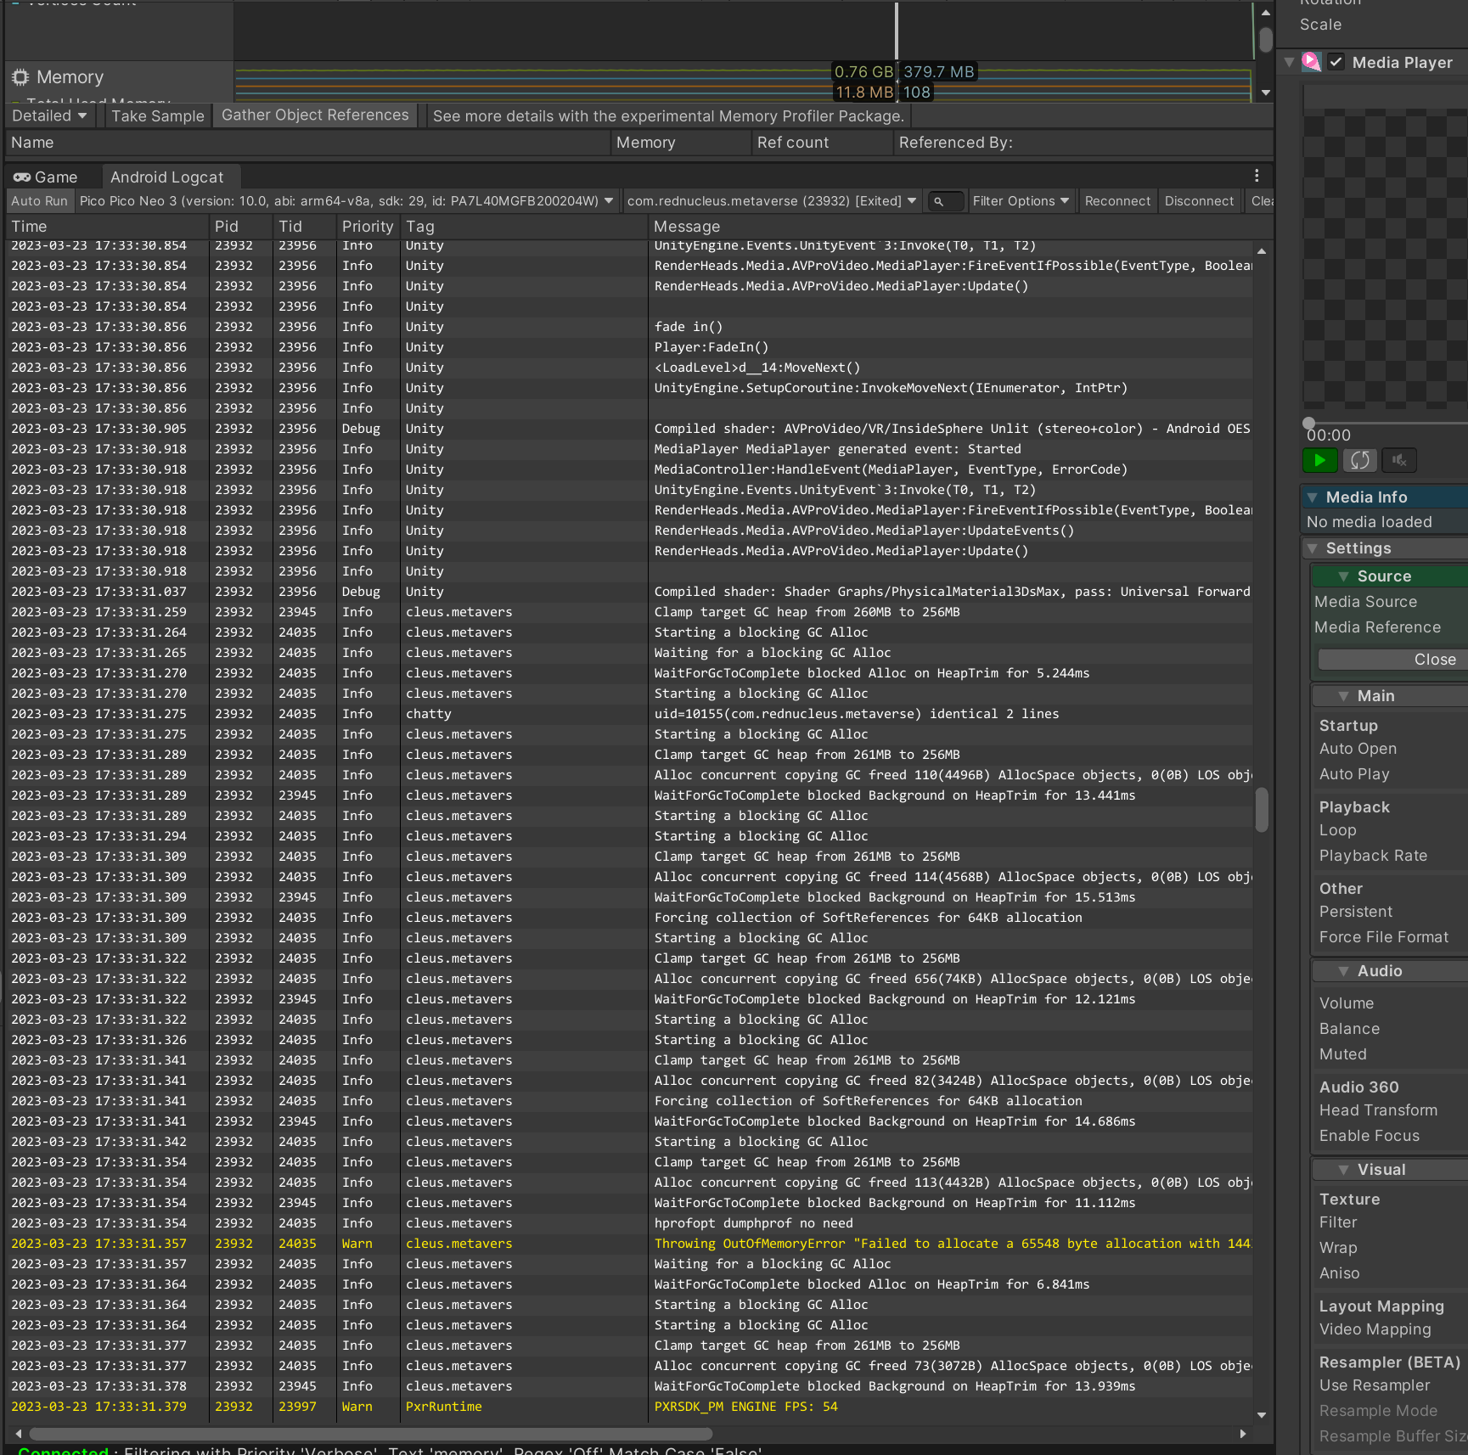Open the Logcat overflow menu icon

point(1257,176)
